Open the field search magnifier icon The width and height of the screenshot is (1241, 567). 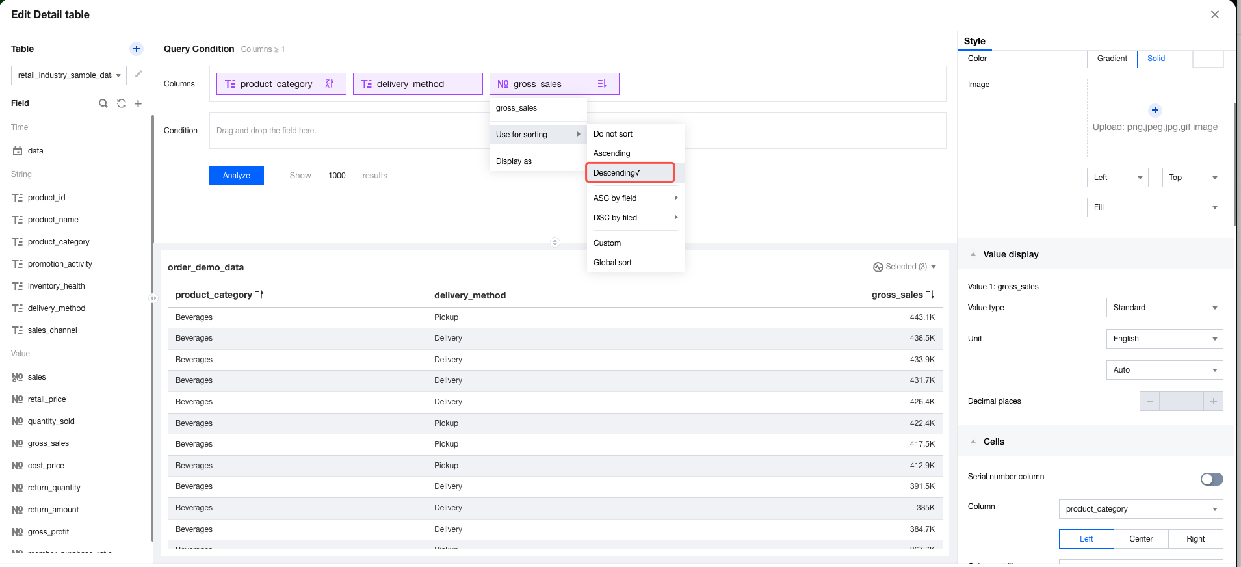click(103, 103)
